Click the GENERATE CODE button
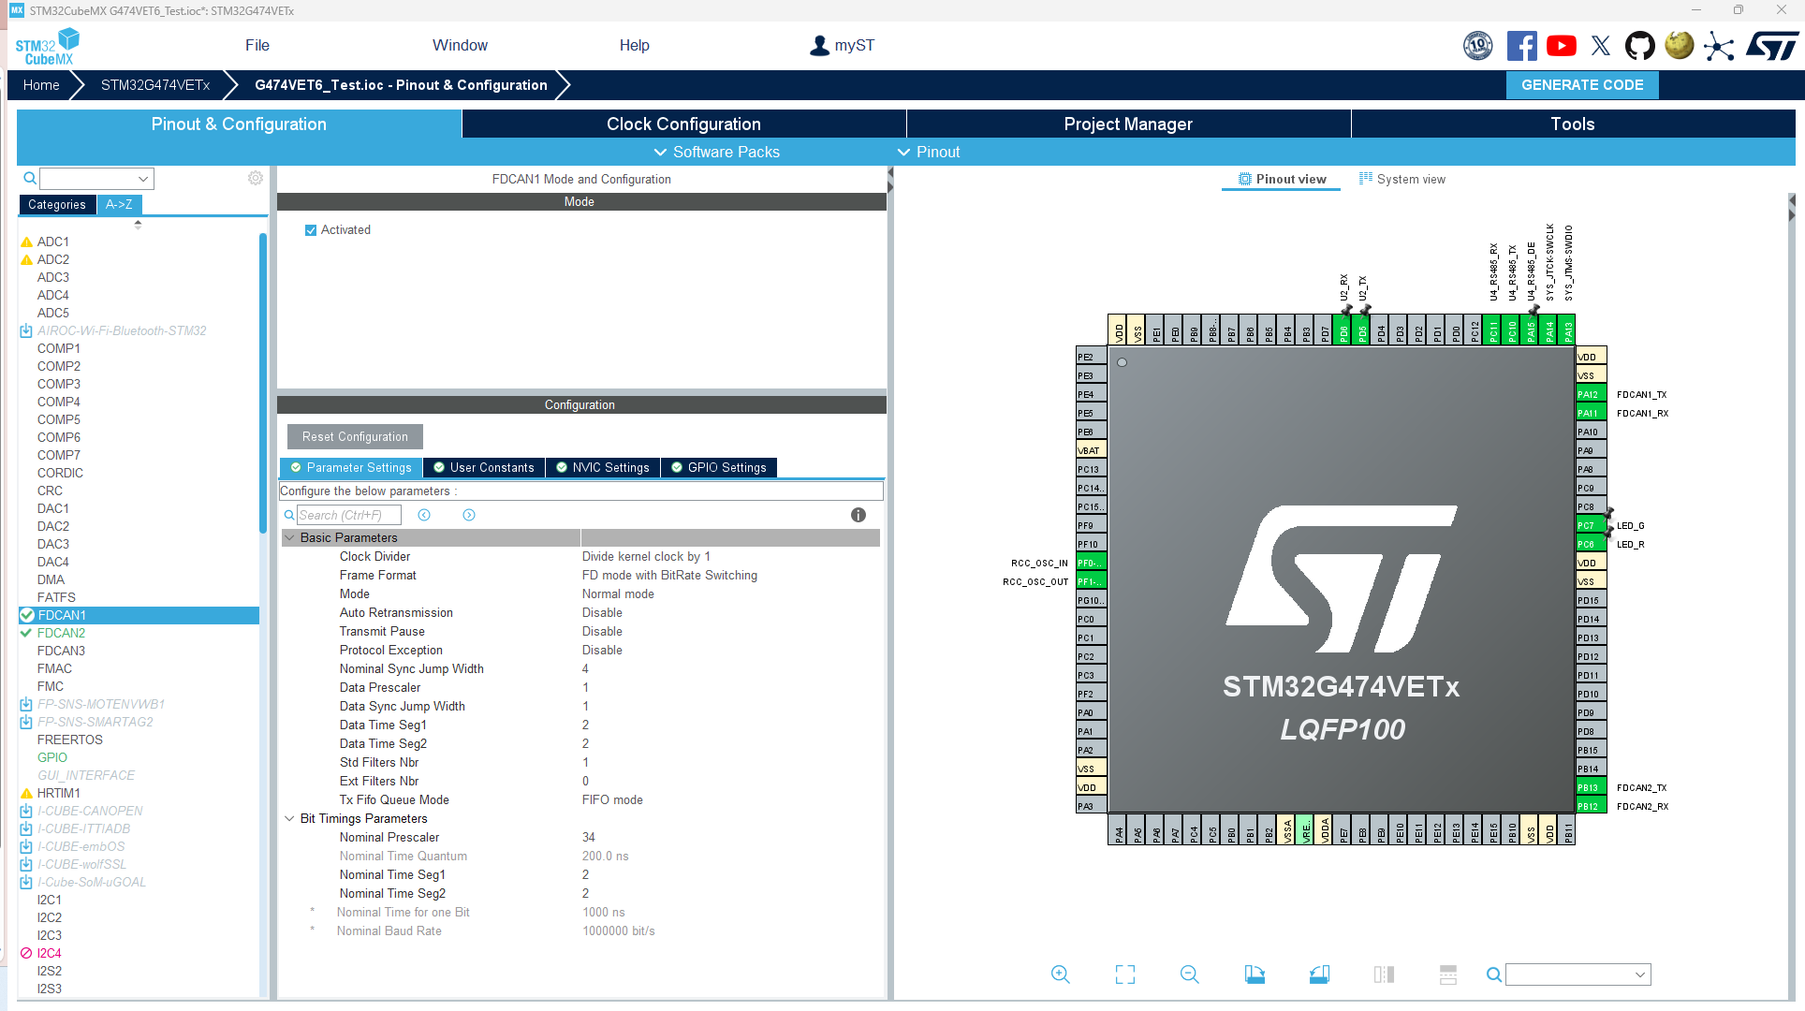The width and height of the screenshot is (1805, 1011). (x=1582, y=84)
